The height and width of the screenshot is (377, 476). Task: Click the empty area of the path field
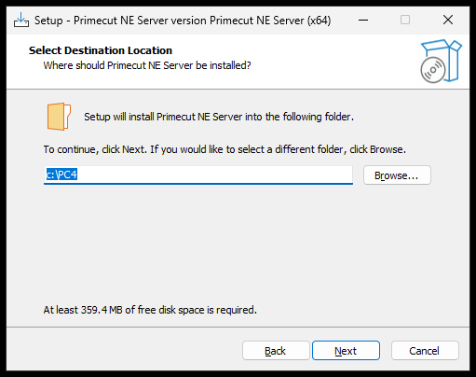[x=214, y=175]
